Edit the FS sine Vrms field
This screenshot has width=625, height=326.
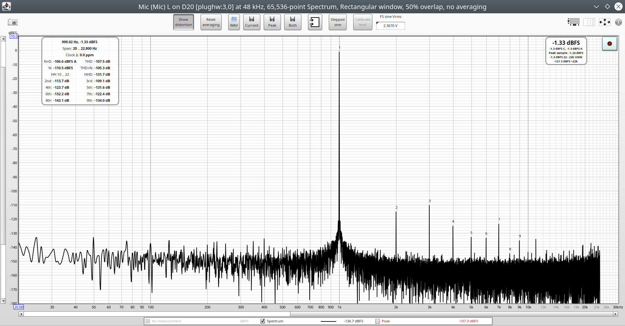coord(391,26)
